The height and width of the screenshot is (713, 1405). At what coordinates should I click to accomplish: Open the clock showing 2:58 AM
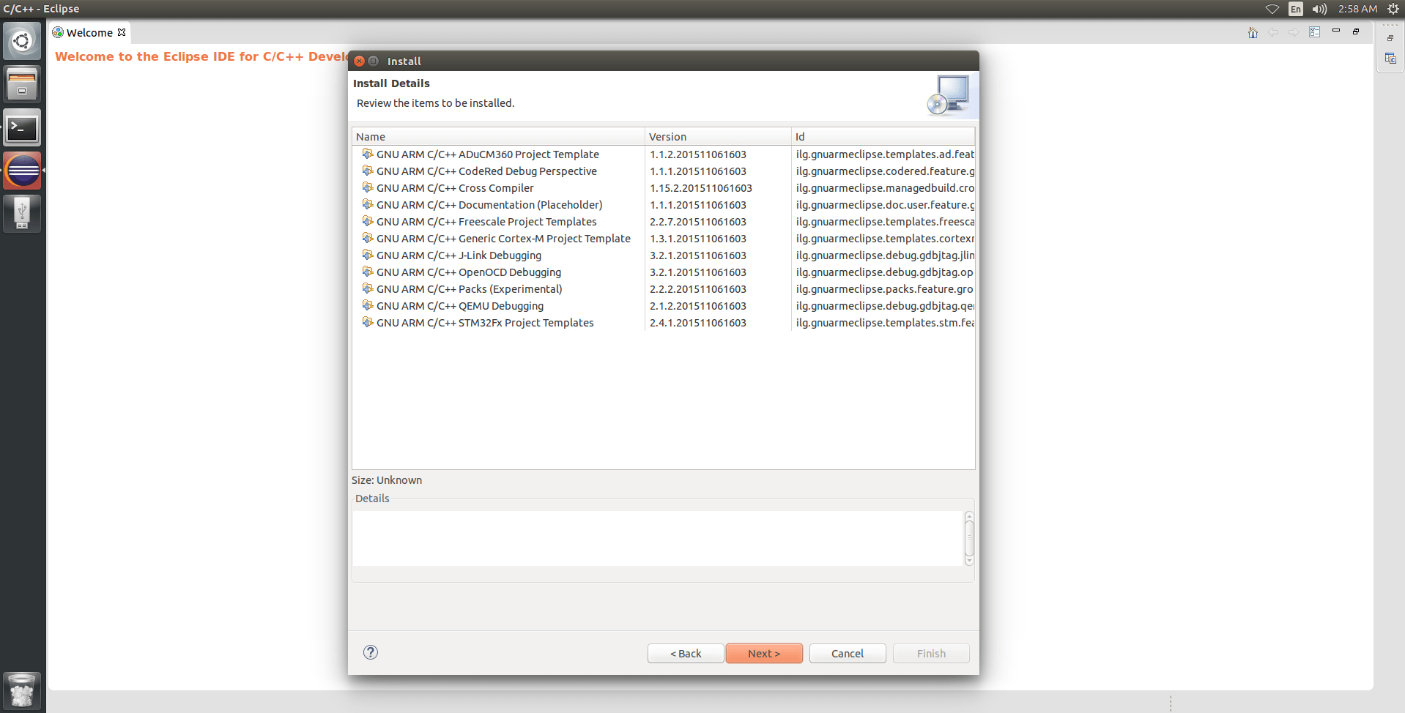[x=1357, y=9]
